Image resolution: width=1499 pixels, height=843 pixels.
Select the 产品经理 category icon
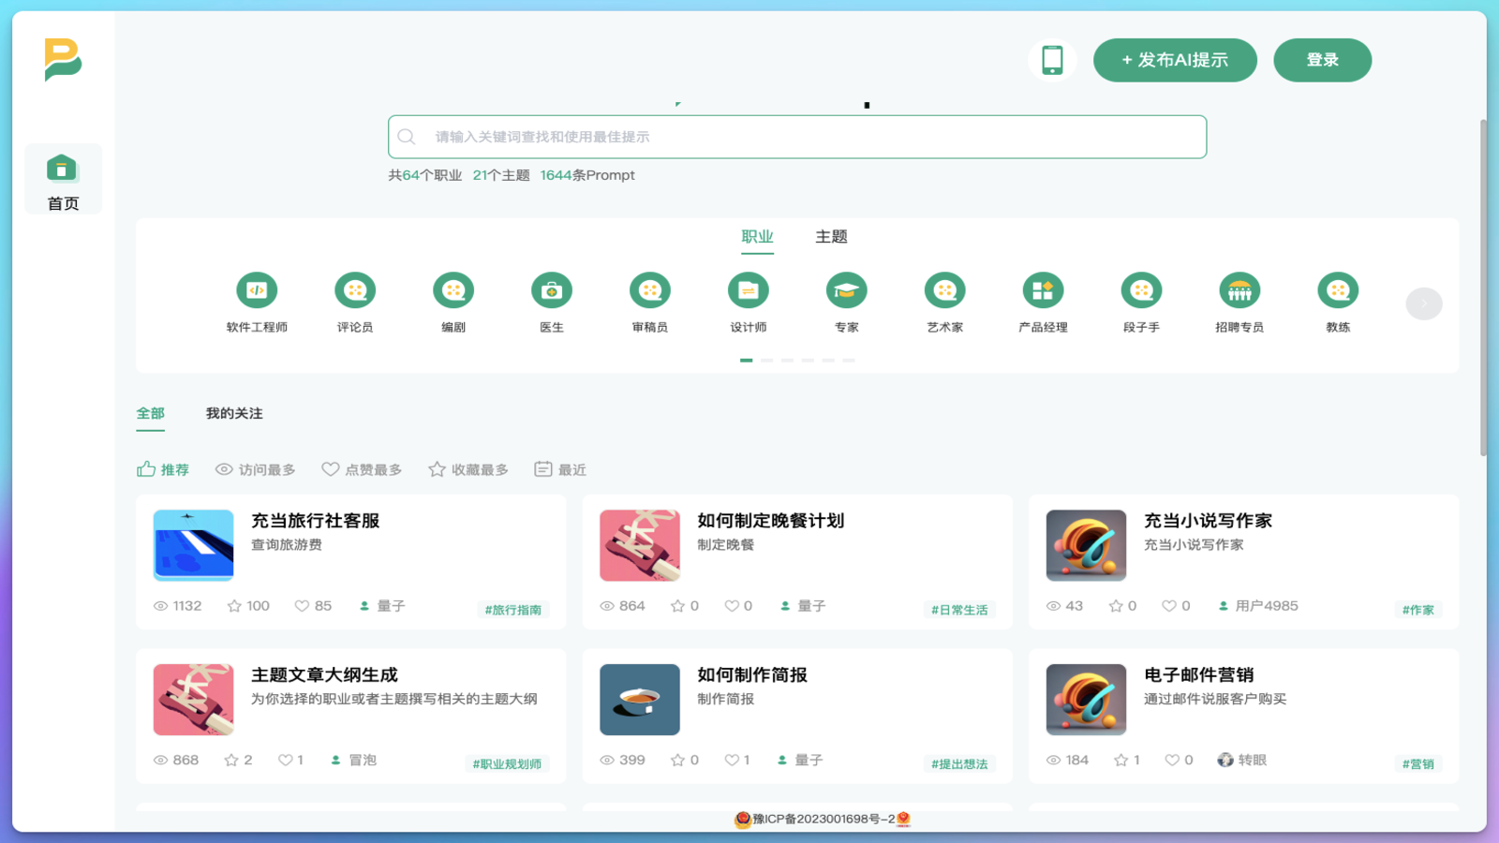click(1043, 290)
